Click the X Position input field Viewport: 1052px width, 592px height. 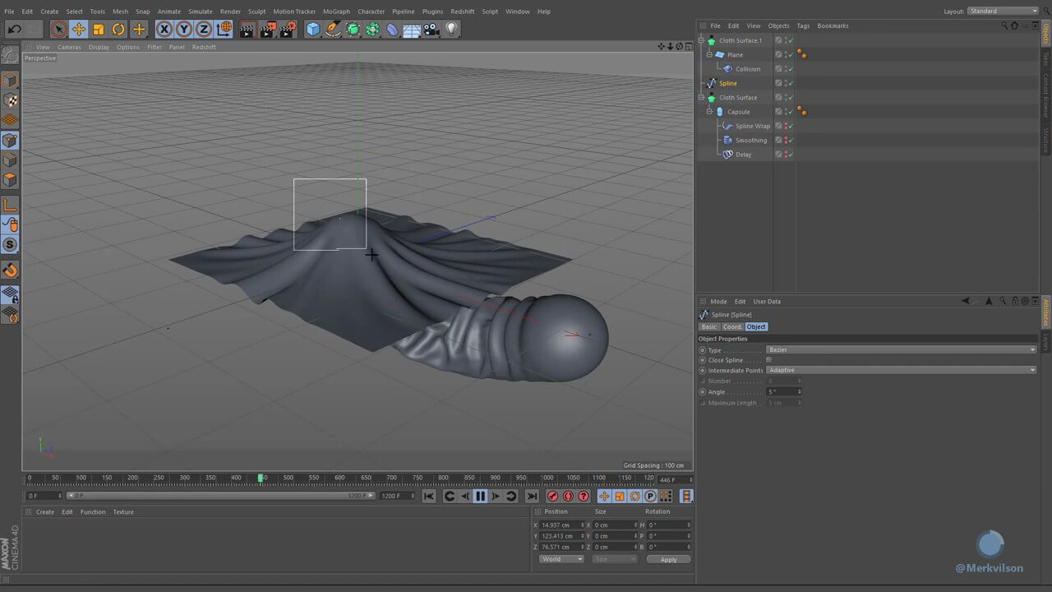coord(561,525)
